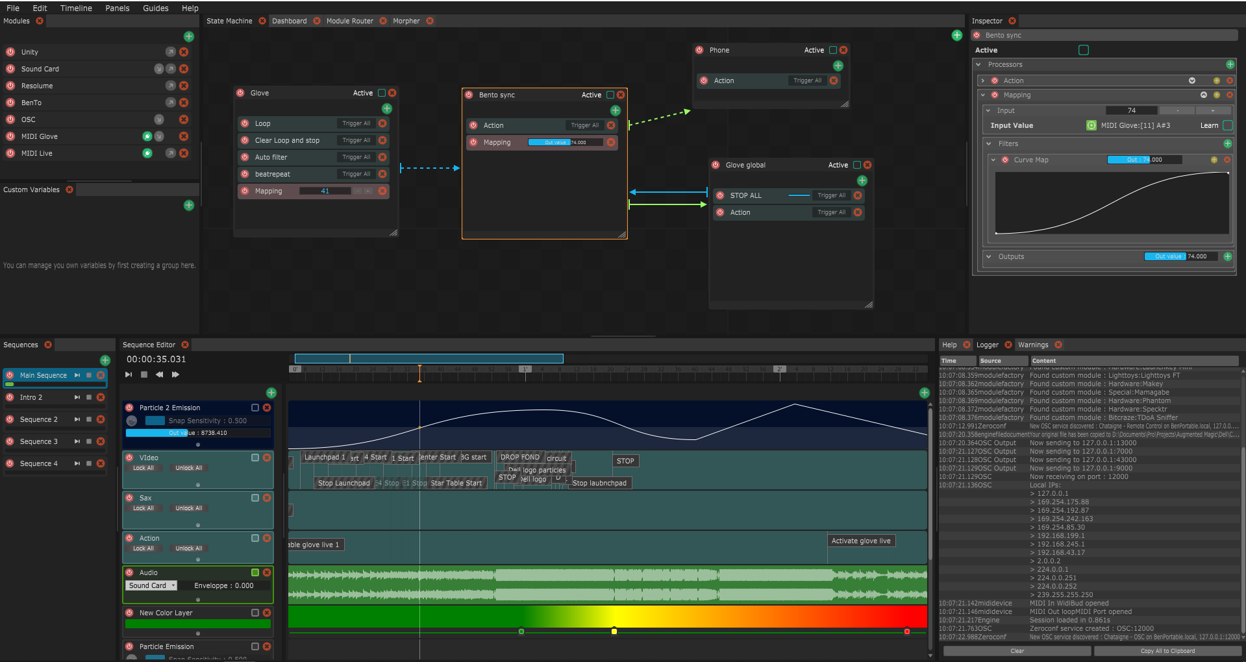Click Trigger All for Clear Loop and stop
The width and height of the screenshot is (1246, 662).
pyautogui.click(x=356, y=140)
